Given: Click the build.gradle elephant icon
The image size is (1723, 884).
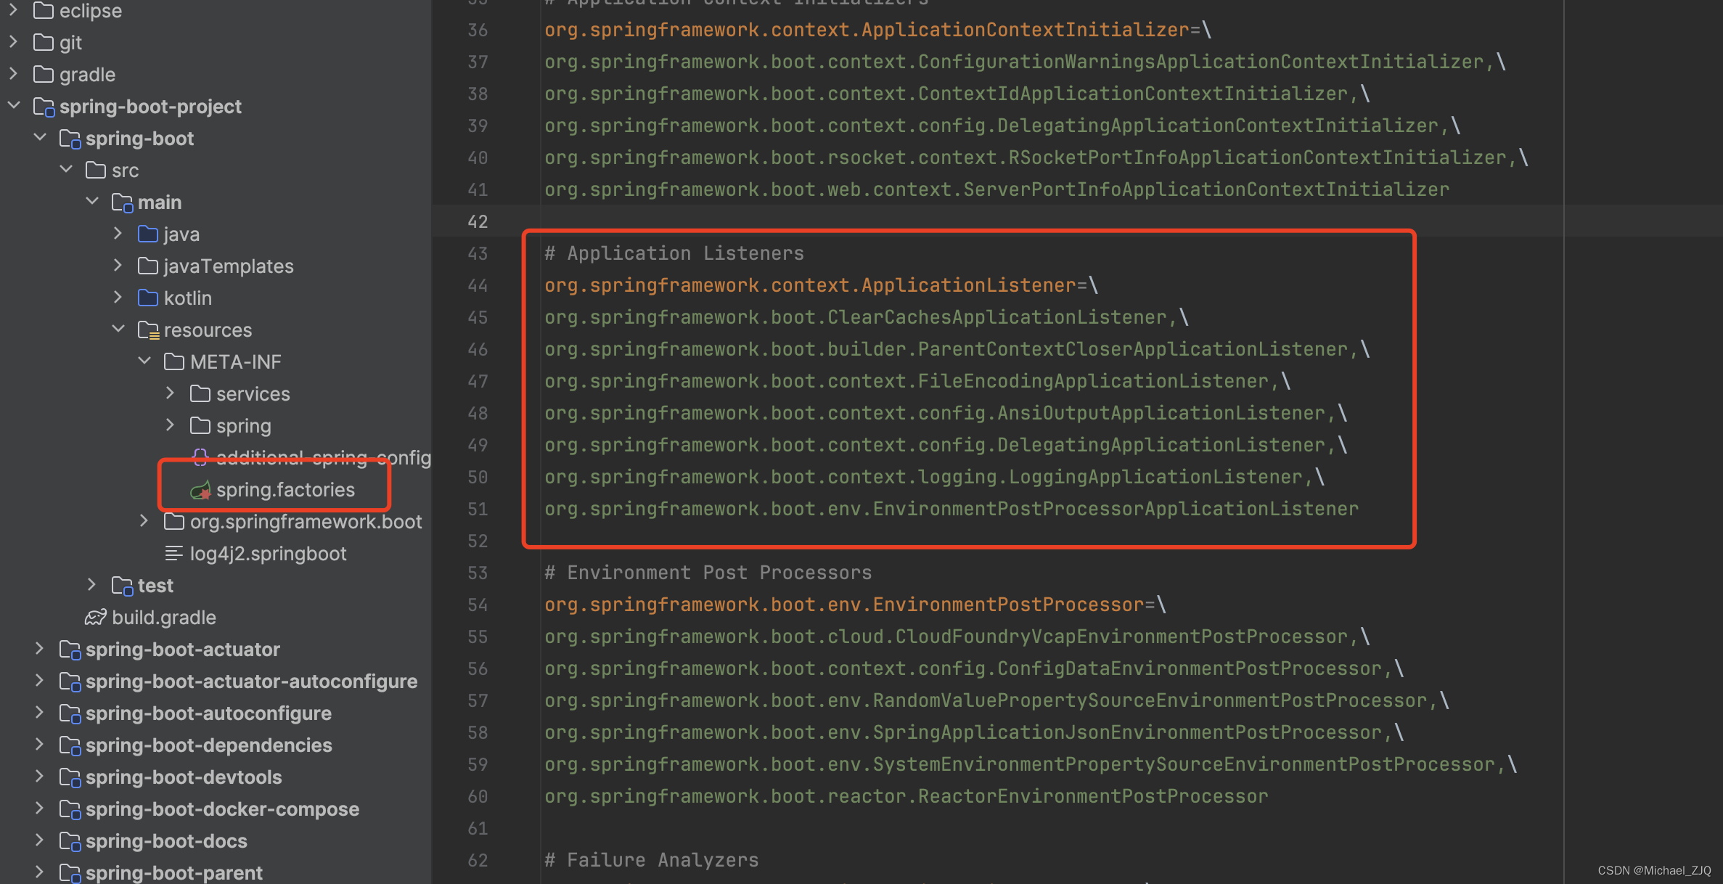Looking at the screenshot, I should [96, 617].
